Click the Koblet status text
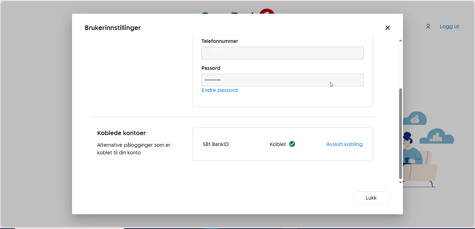The width and height of the screenshot is (475, 229). tap(278, 144)
